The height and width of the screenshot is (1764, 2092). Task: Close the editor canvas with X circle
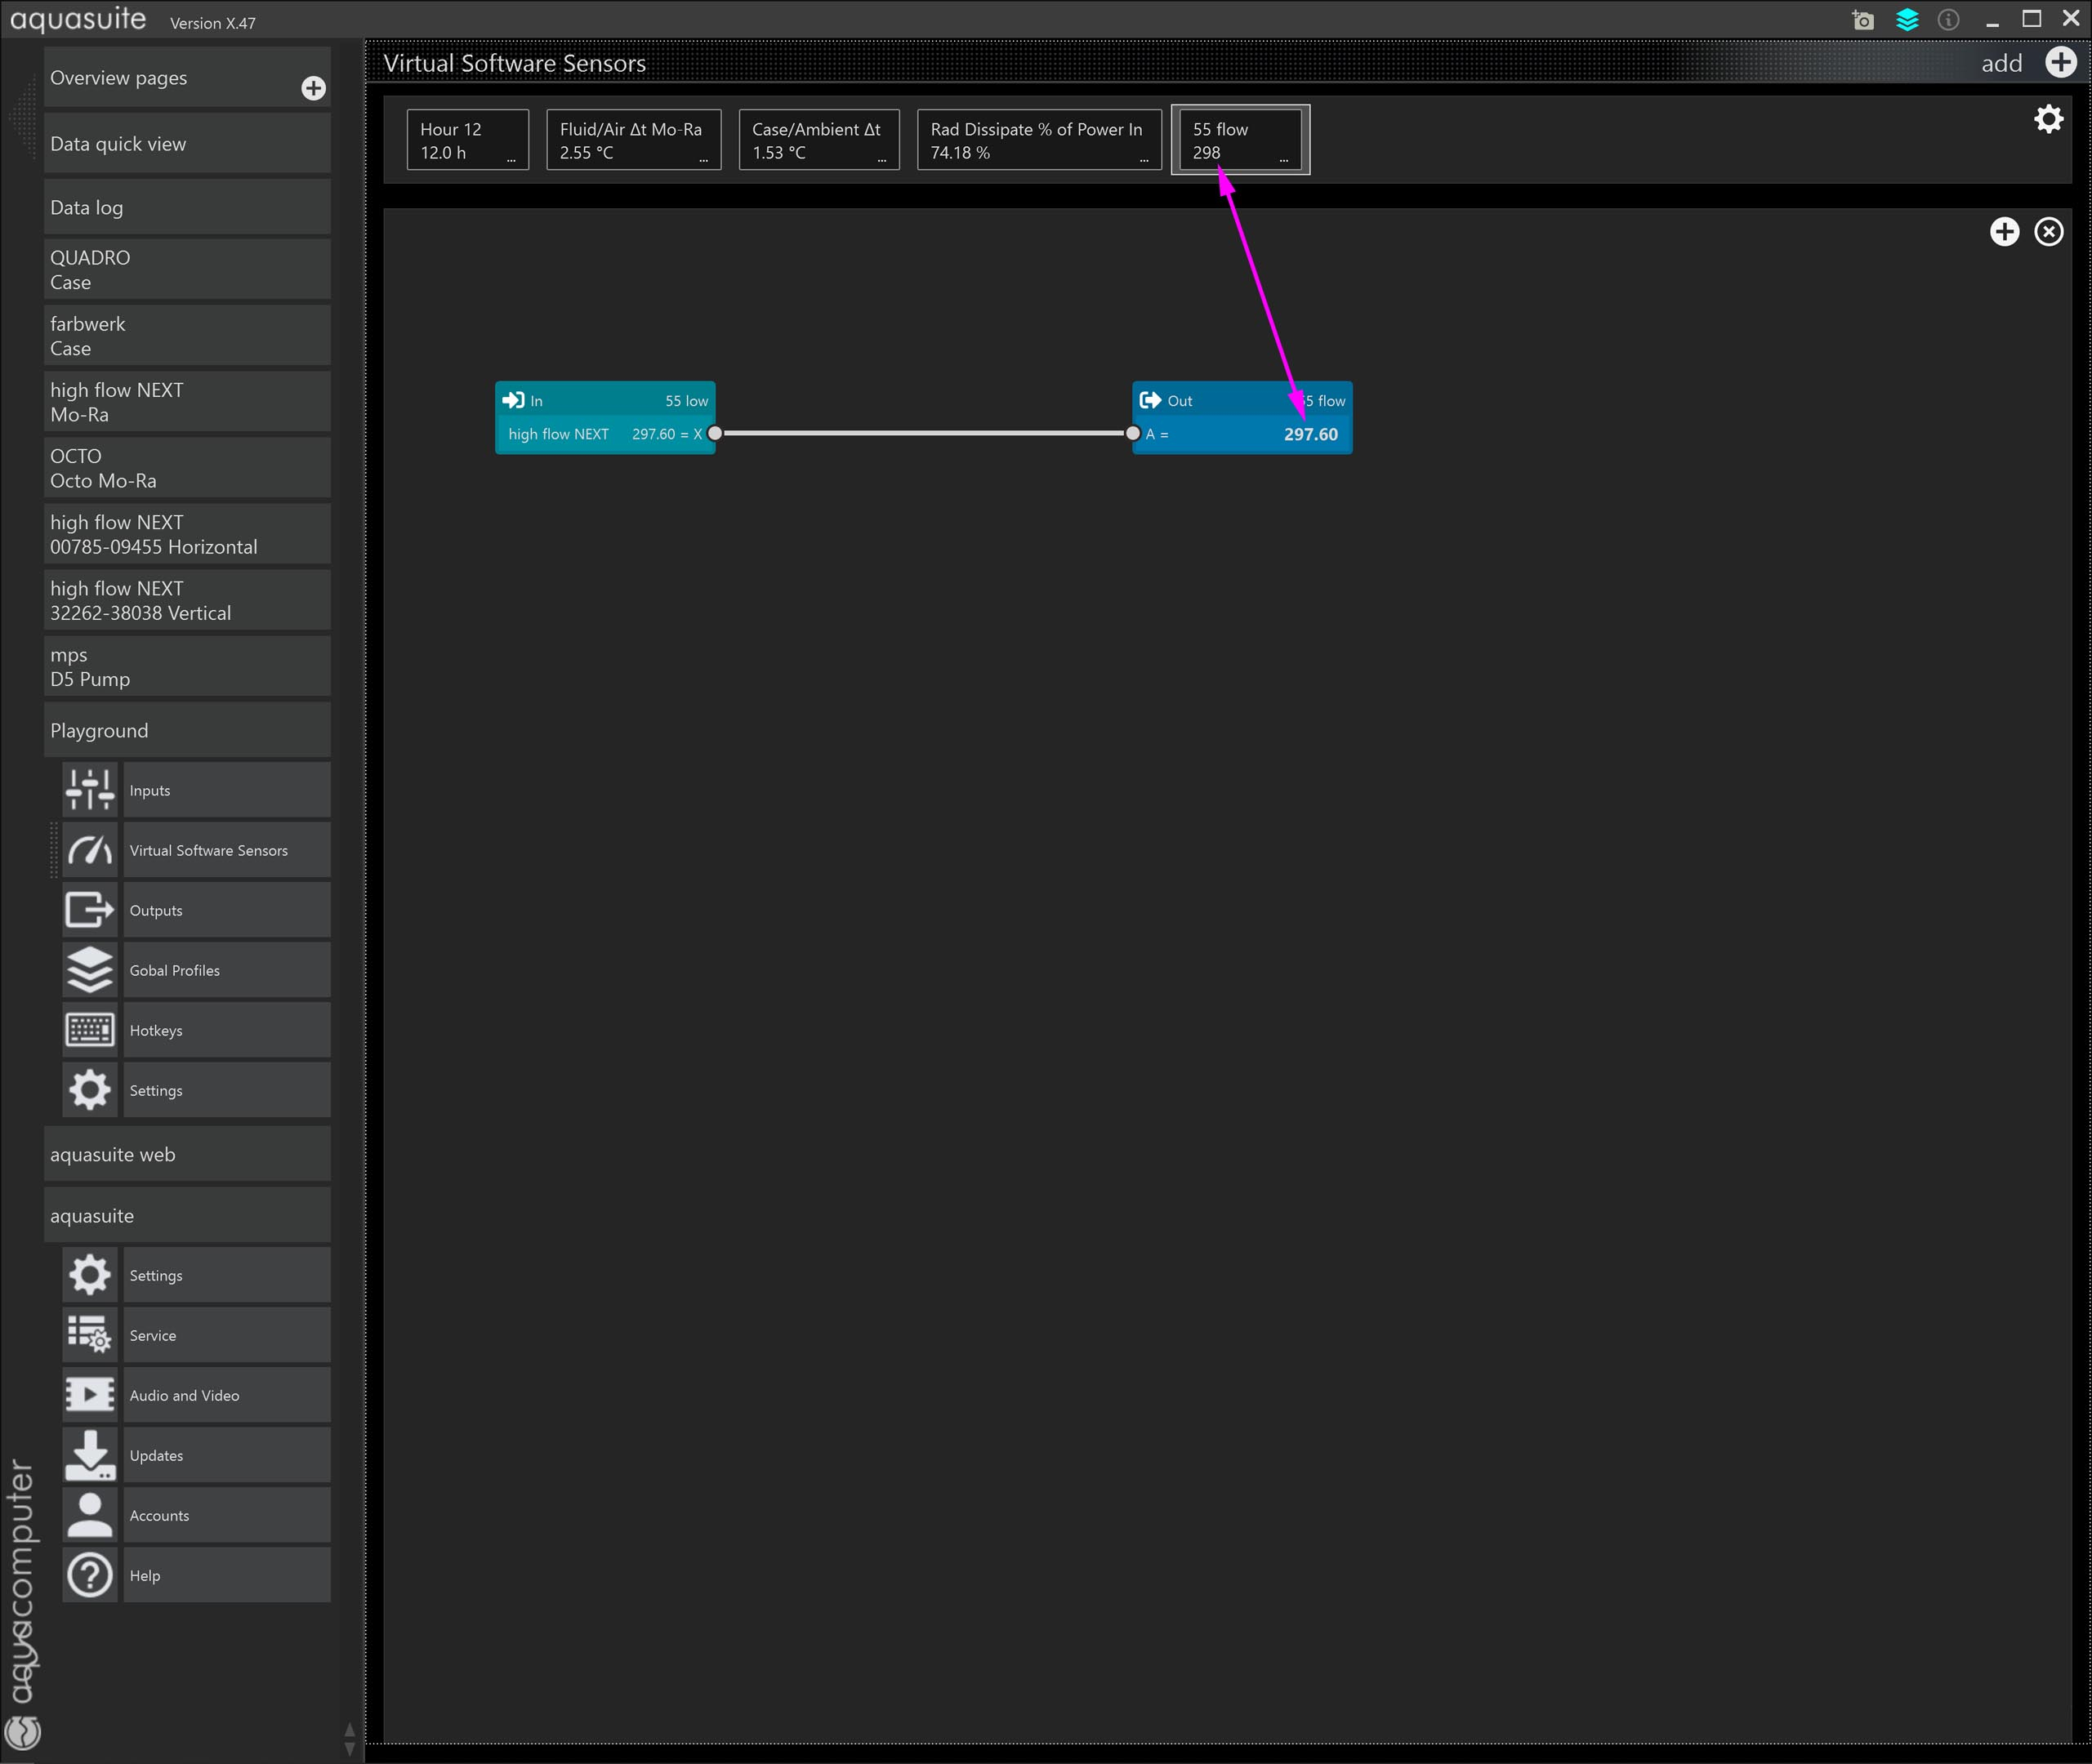pos(2048,232)
